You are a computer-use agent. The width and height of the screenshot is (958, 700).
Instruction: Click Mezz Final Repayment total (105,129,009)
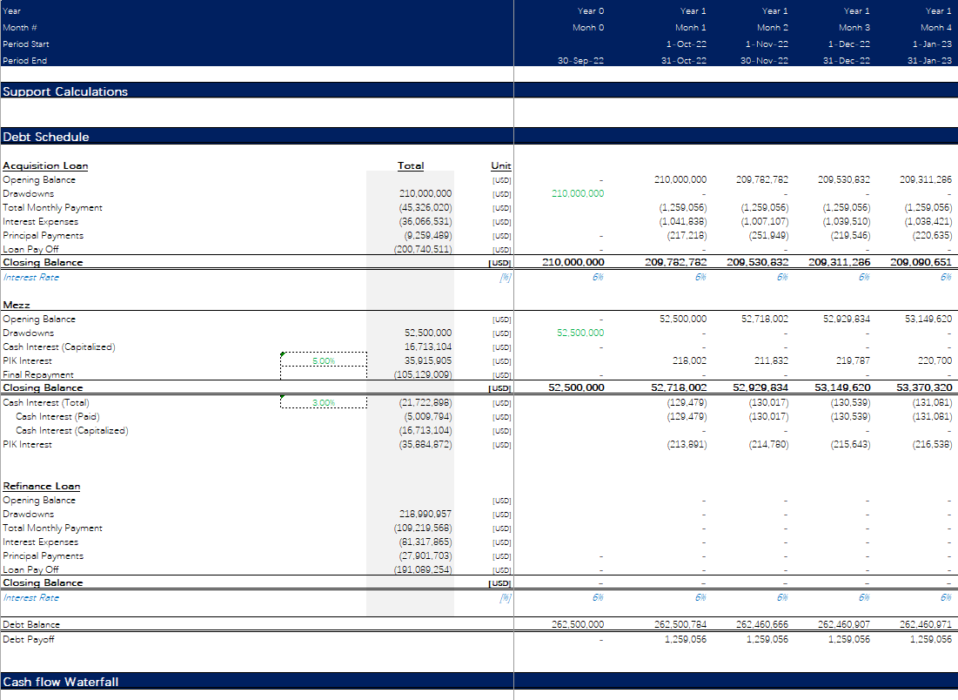(x=423, y=374)
